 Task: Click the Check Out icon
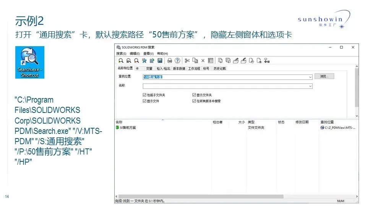[236, 61]
